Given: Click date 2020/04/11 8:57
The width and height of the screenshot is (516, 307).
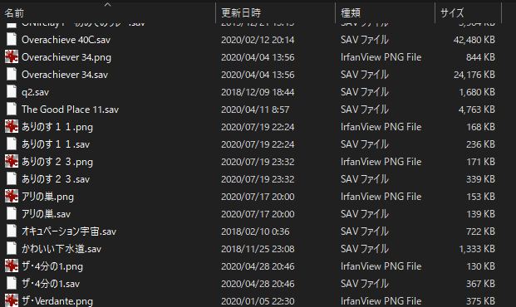Looking at the screenshot, I should (255, 110).
